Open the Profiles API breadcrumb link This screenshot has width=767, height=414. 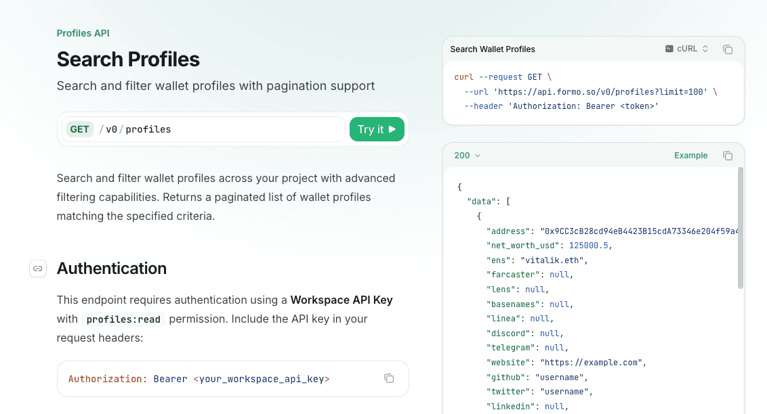pos(83,33)
